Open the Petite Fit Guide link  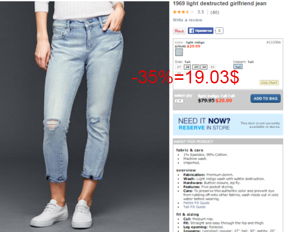coord(196,203)
